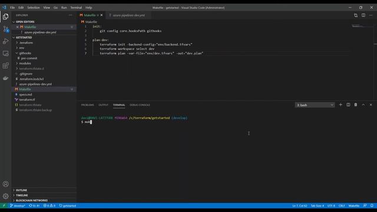This screenshot has width=377, height=212.
Task: Open the Selection menu
Action: click(x=34, y=8)
